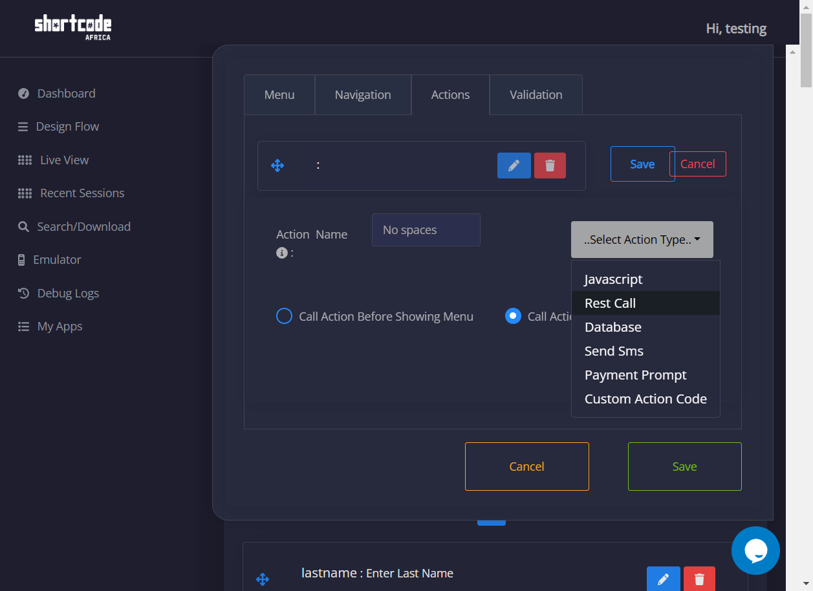
Task: Select the checked Call Action radio button
Action: [x=513, y=316]
